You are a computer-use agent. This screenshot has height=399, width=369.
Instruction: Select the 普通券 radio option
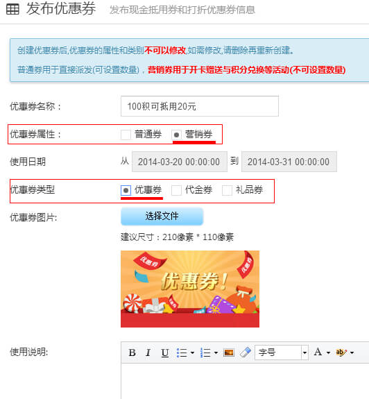[126, 135]
